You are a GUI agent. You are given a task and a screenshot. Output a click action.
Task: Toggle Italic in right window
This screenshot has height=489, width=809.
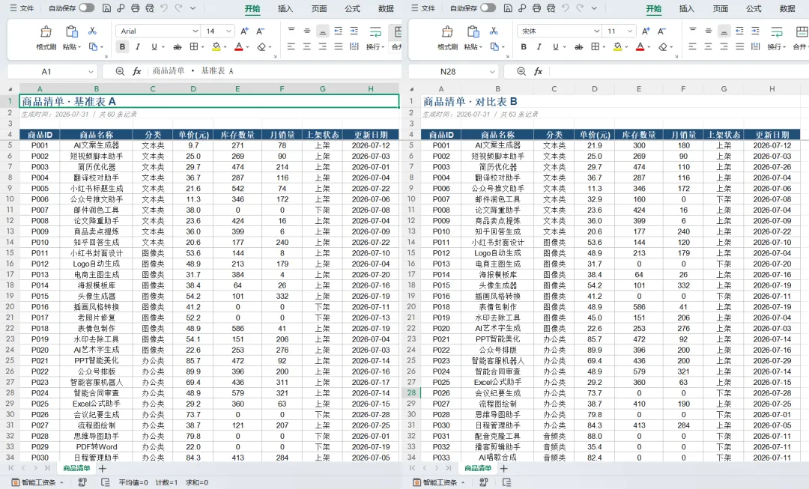(x=539, y=46)
